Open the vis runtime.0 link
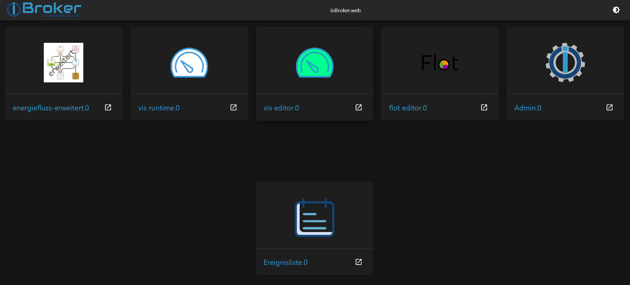 [x=159, y=108]
